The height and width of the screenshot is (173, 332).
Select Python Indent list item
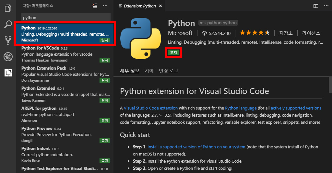65,155
